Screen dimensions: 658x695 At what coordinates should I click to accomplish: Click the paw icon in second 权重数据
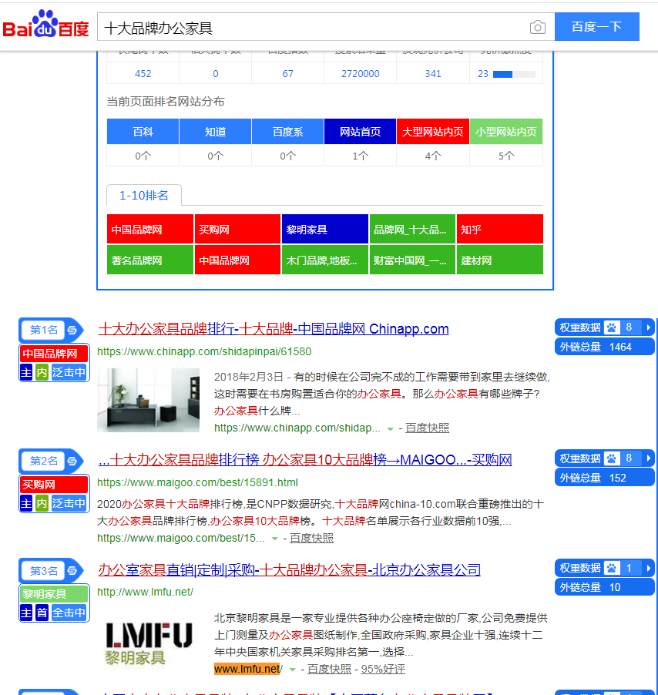pyautogui.click(x=612, y=458)
